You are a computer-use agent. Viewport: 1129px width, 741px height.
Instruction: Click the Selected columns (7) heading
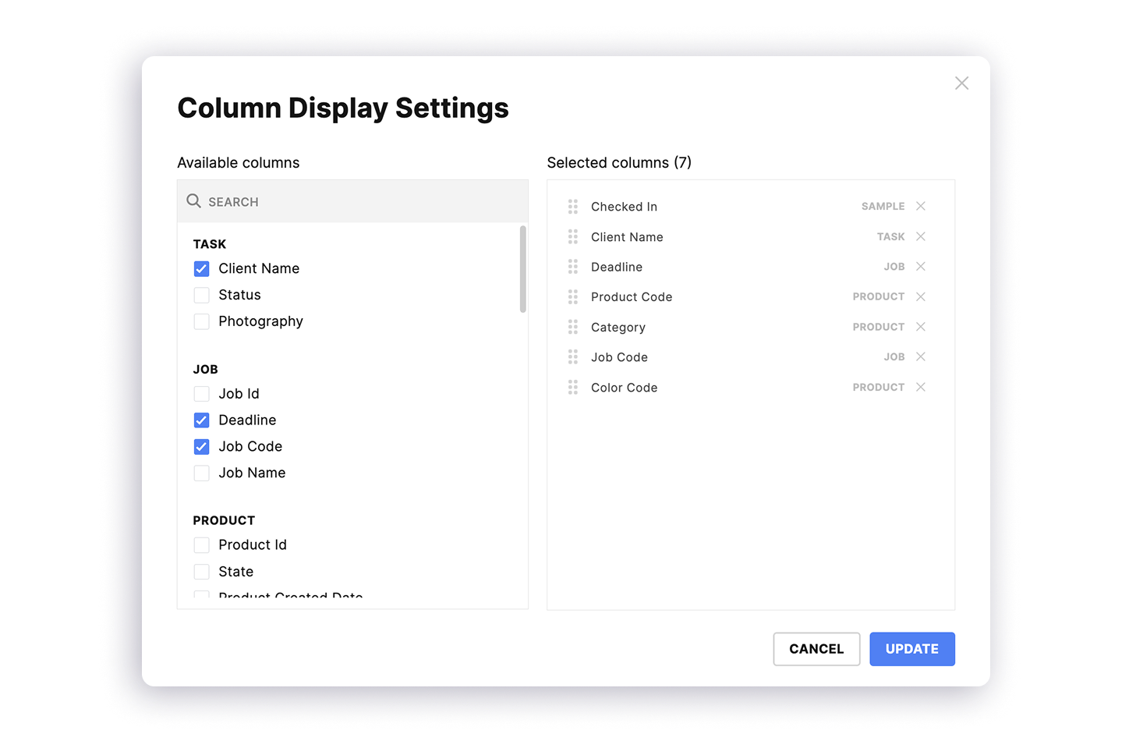coord(619,162)
